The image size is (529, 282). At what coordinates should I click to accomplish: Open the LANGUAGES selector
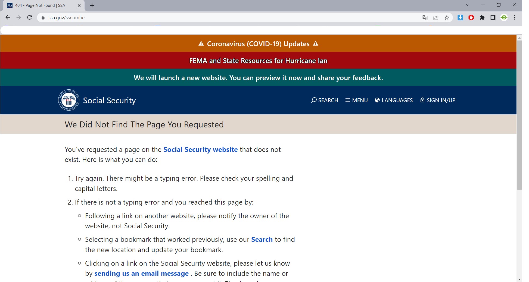(394, 100)
